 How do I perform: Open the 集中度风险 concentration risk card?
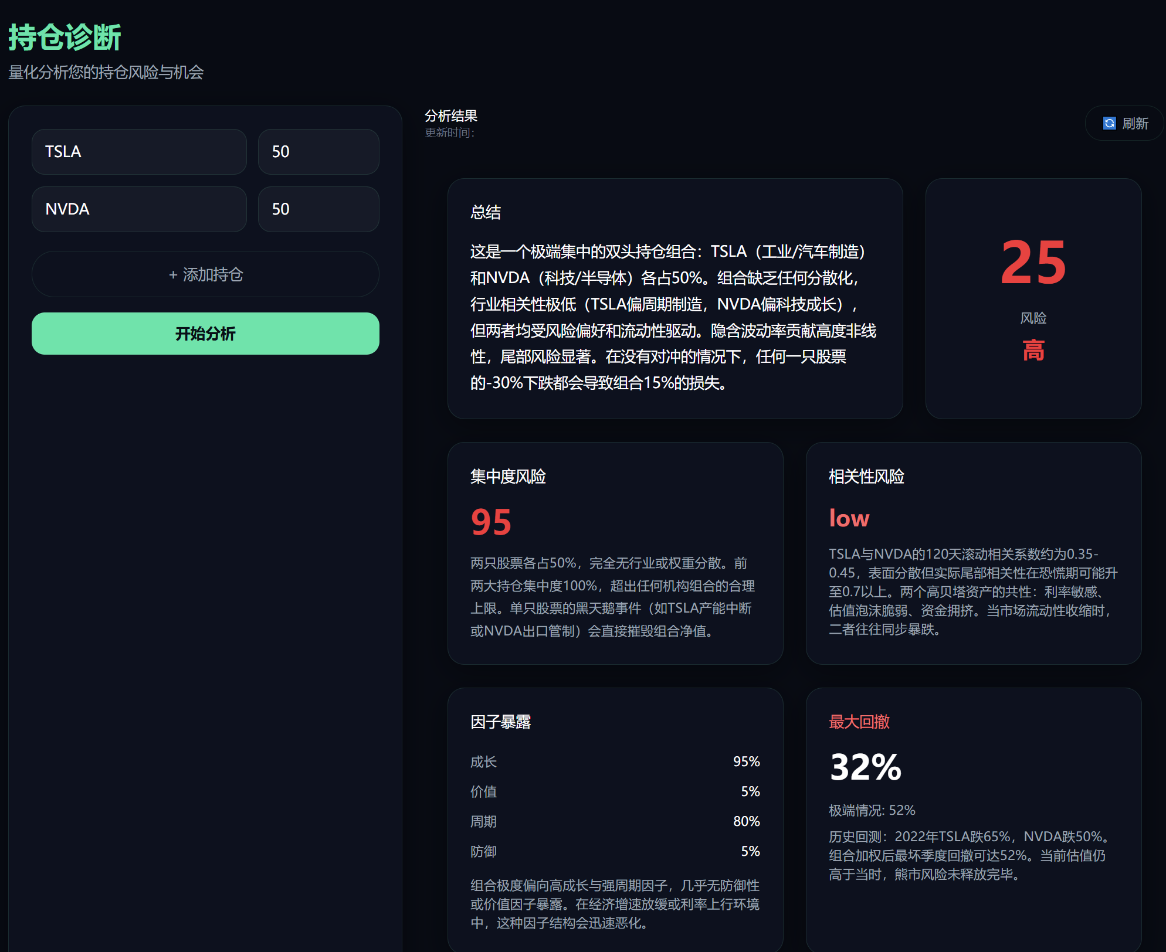tap(615, 553)
